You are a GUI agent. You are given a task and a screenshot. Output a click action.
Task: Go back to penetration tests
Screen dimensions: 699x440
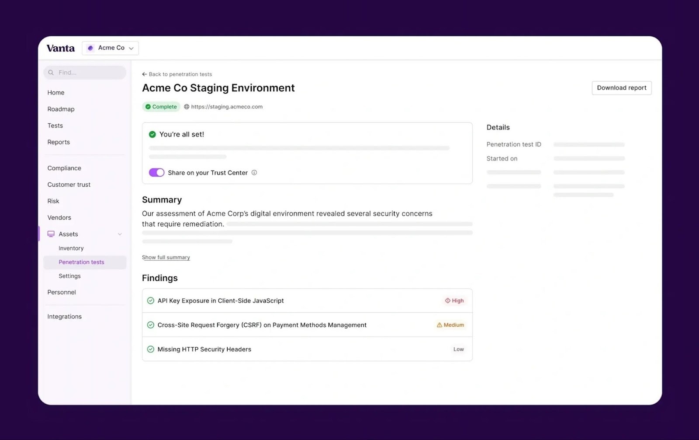[x=177, y=74]
